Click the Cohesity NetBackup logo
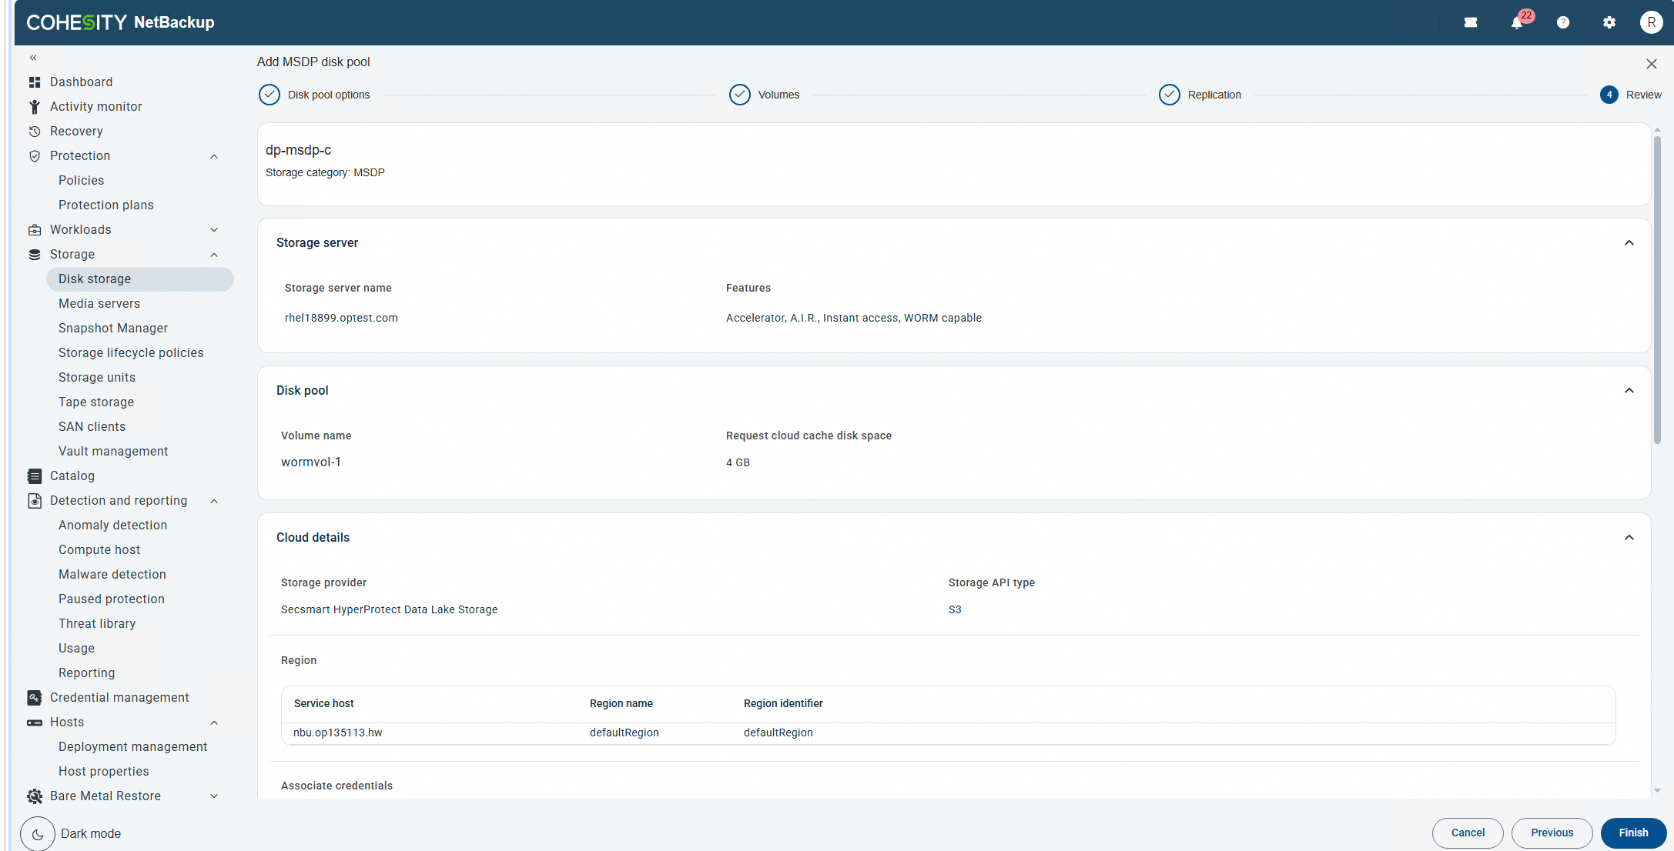This screenshot has height=851, width=1674. tap(121, 22)
